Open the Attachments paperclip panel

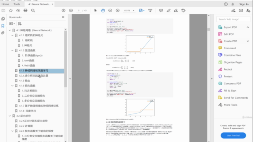(x=3, y=33)
